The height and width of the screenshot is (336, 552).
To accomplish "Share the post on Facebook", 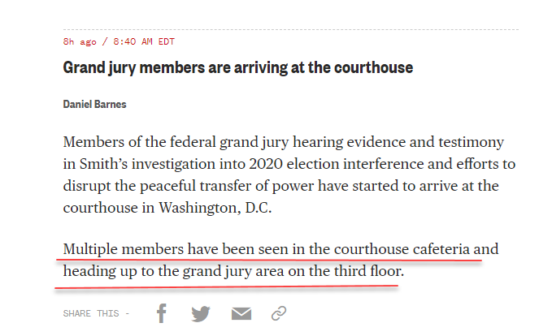I will tap(162, 312).
